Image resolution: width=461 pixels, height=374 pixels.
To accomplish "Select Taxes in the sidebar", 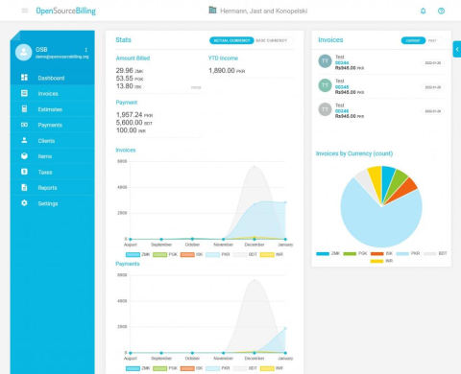I will tap(53, 172).
